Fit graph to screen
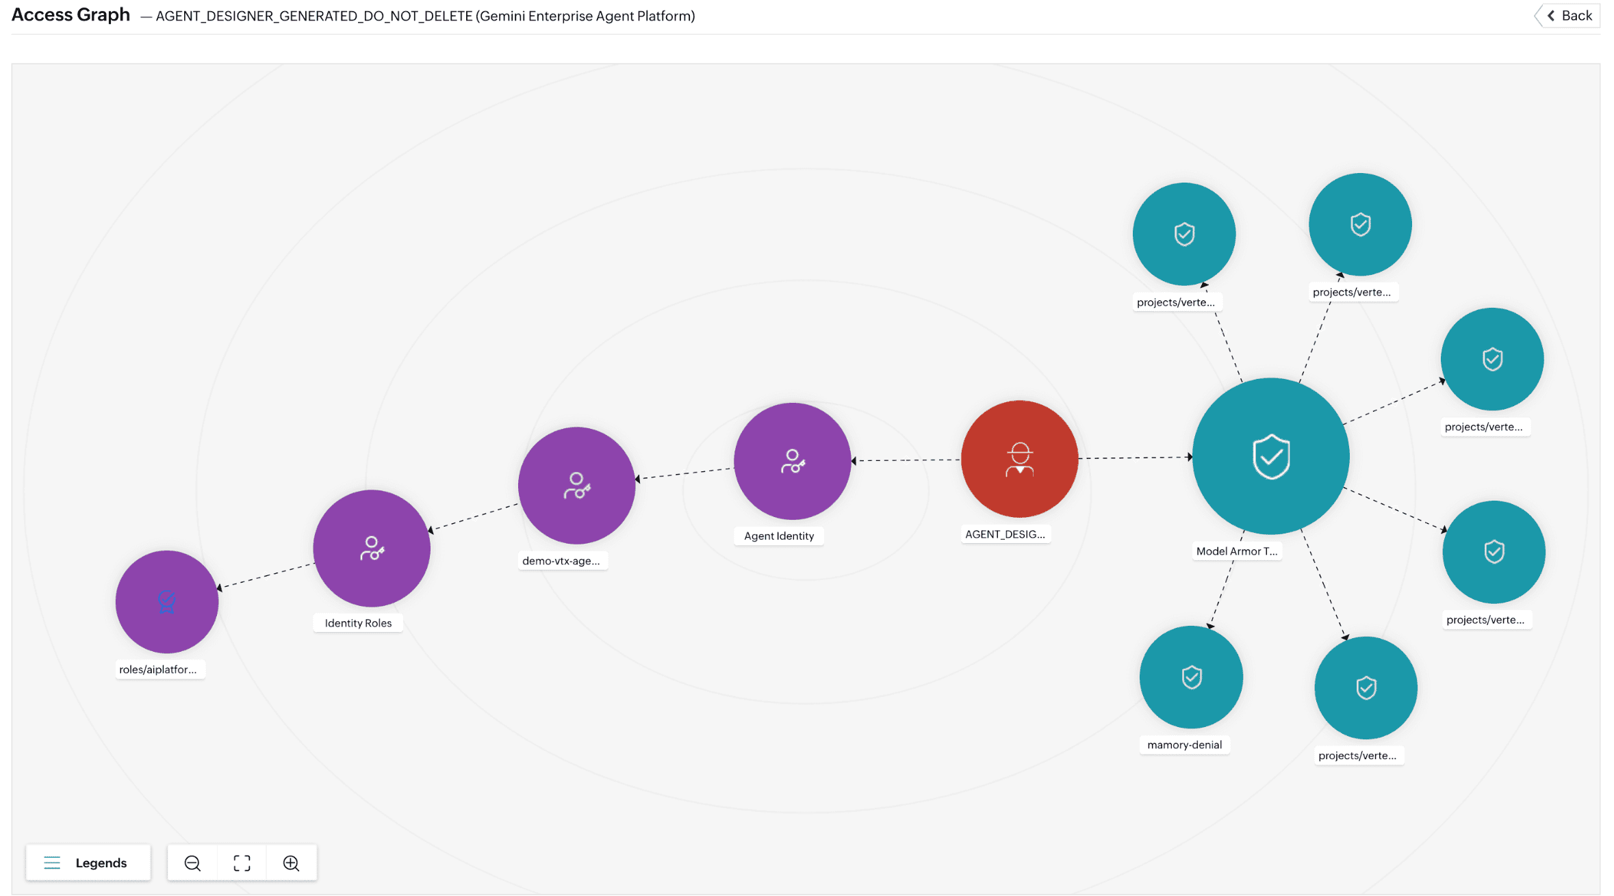The width and height of the screenshot is (1614, 896). pos(242,863)
